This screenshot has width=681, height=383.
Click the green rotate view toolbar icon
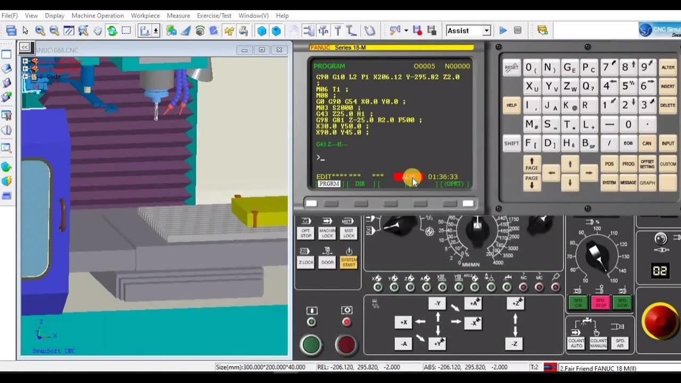112,31
